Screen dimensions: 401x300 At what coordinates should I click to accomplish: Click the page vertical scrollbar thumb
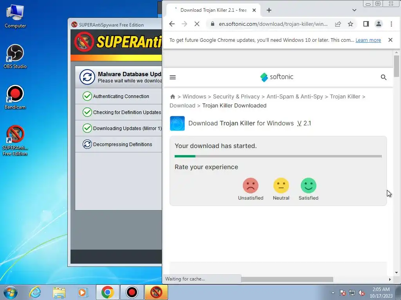click(x=396, y=66)
